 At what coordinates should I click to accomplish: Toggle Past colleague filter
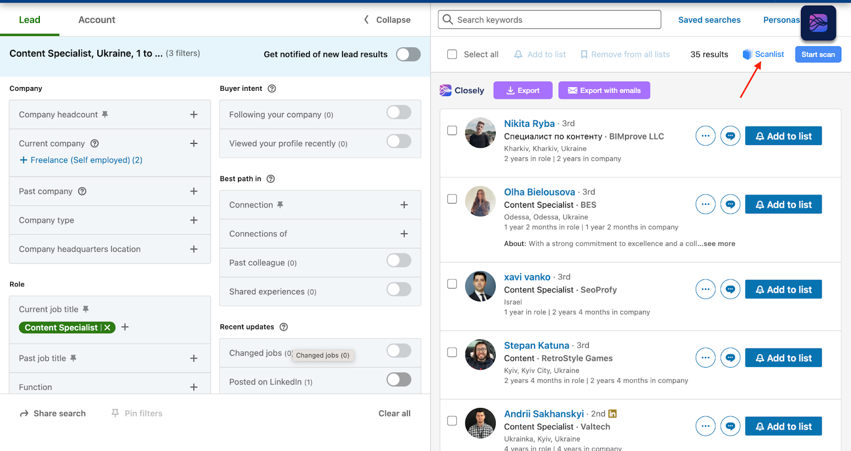[399, 260]
